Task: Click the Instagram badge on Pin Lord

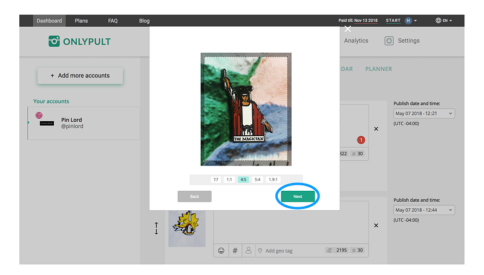Action: [39, 115]
